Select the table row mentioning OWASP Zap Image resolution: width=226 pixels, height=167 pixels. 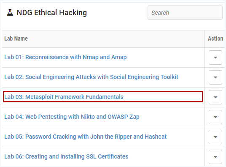tap(113, 117)
